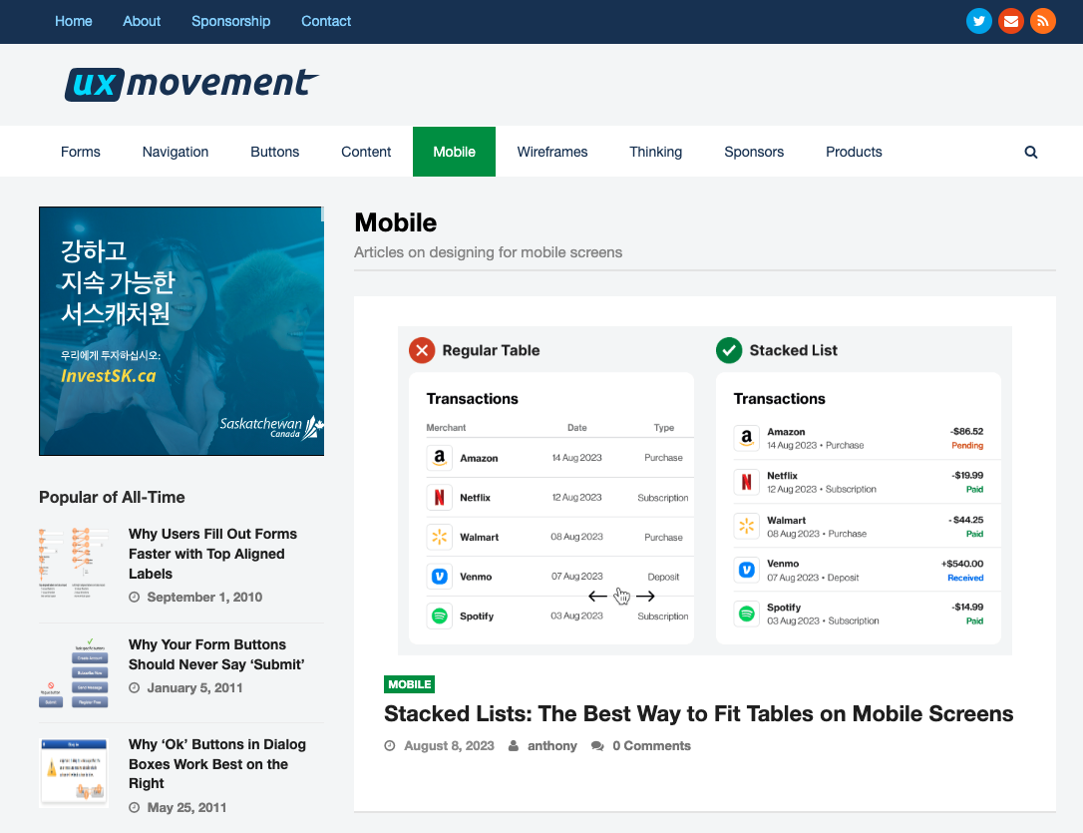Screen dimensions: 1083x833
Task: Click clock icon beside May 25, 2011
Action: (134, 807)
